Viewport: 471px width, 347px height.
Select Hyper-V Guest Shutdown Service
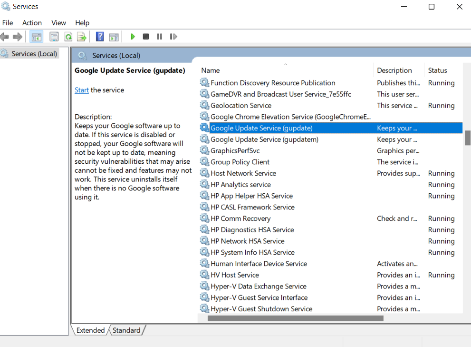pos(330,309)
